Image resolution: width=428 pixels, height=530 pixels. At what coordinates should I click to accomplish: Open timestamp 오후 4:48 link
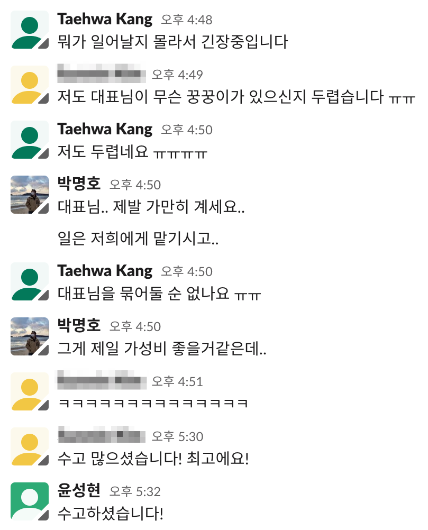187,20
